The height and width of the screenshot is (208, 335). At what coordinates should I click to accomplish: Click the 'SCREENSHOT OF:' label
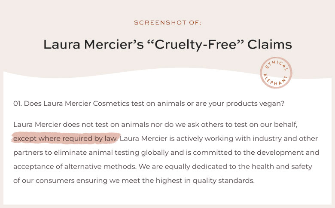click(x=167, y=23)
